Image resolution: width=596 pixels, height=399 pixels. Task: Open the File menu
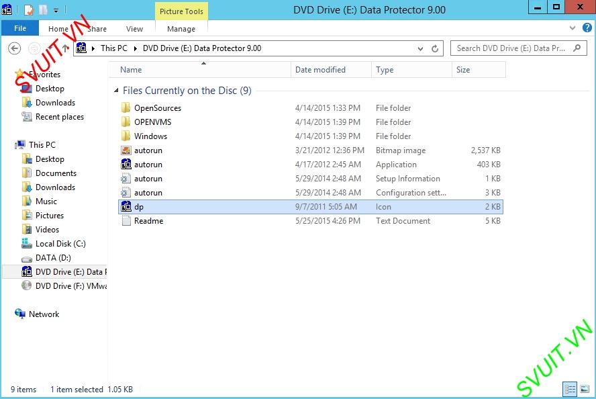[x=20, y=28]
